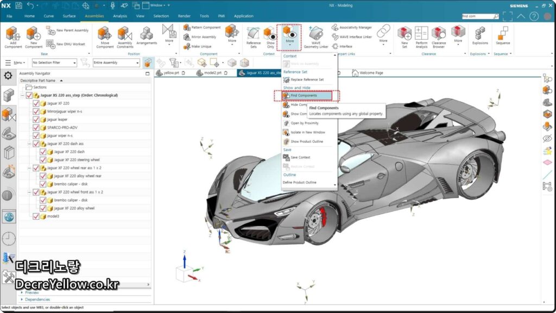The image size is (556, 313).
Task: Open the Render ribbon tab
Action: pyautogui.click(x=184, y=16)
